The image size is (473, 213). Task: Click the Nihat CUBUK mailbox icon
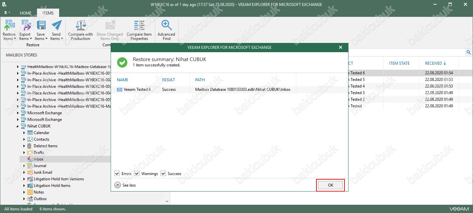[x=23, y=126]
